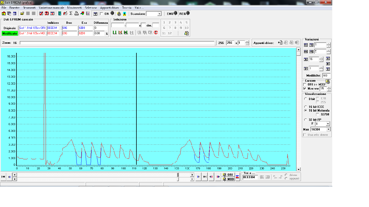The height and width of the screenshot is (207, 369).
Task: Open the Strumenti menu
Action: pos(29,8)
